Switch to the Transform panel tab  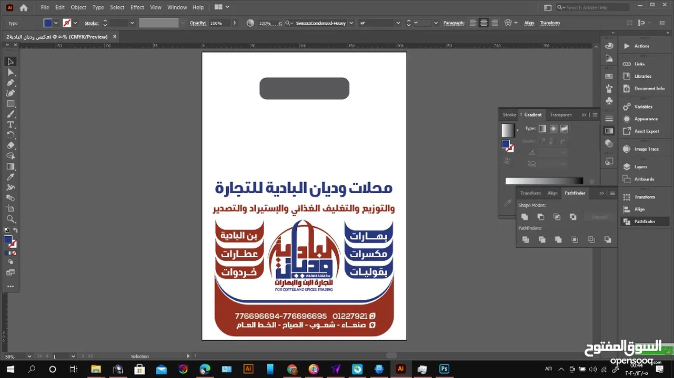(x=530, y=193)
